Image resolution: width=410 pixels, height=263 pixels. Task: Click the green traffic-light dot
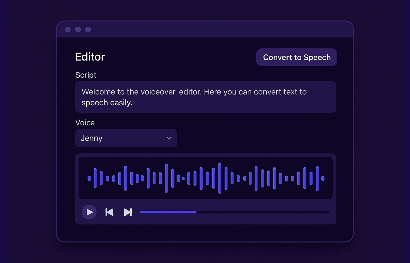[88, 30]
